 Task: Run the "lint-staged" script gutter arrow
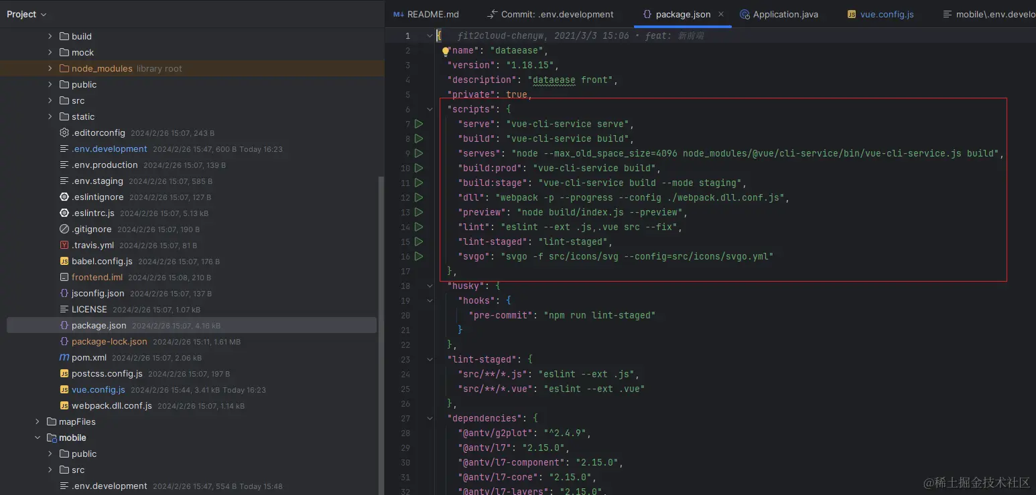(x=419, y=241)
